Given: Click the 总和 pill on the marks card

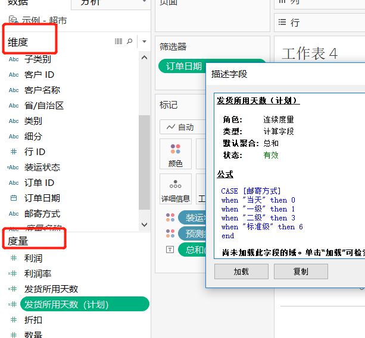Looking at the screenshot, I should (192, 249).
